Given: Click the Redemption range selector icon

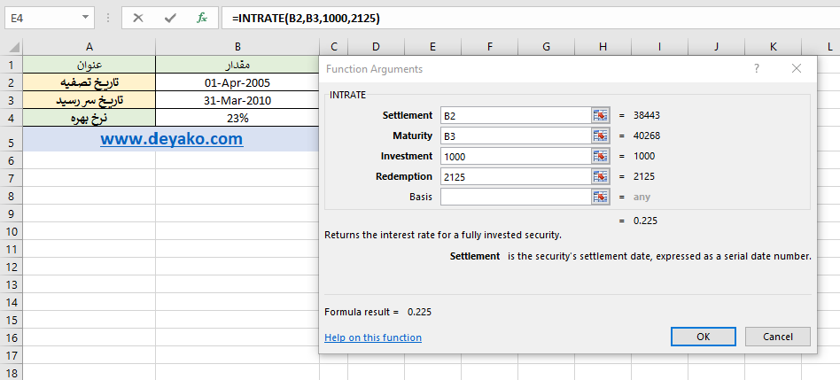Looking at the screenshot, I should tap(601, 176).
